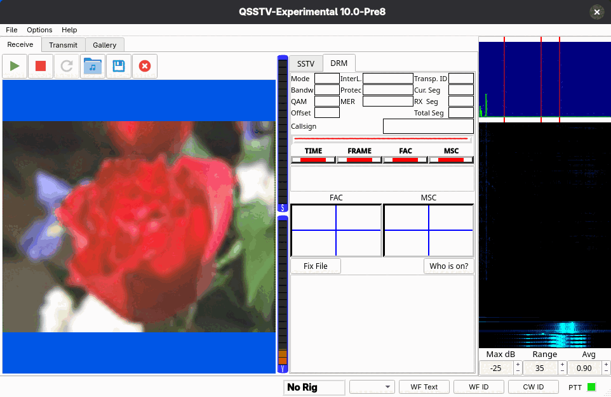The height and width of the screenshot is (397, 611).
Task: Open the audio file folder icon
Action: point(93,66)
